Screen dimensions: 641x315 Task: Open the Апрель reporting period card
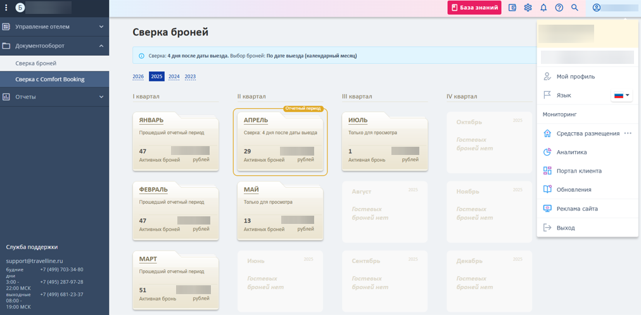(x=280, y=142)
